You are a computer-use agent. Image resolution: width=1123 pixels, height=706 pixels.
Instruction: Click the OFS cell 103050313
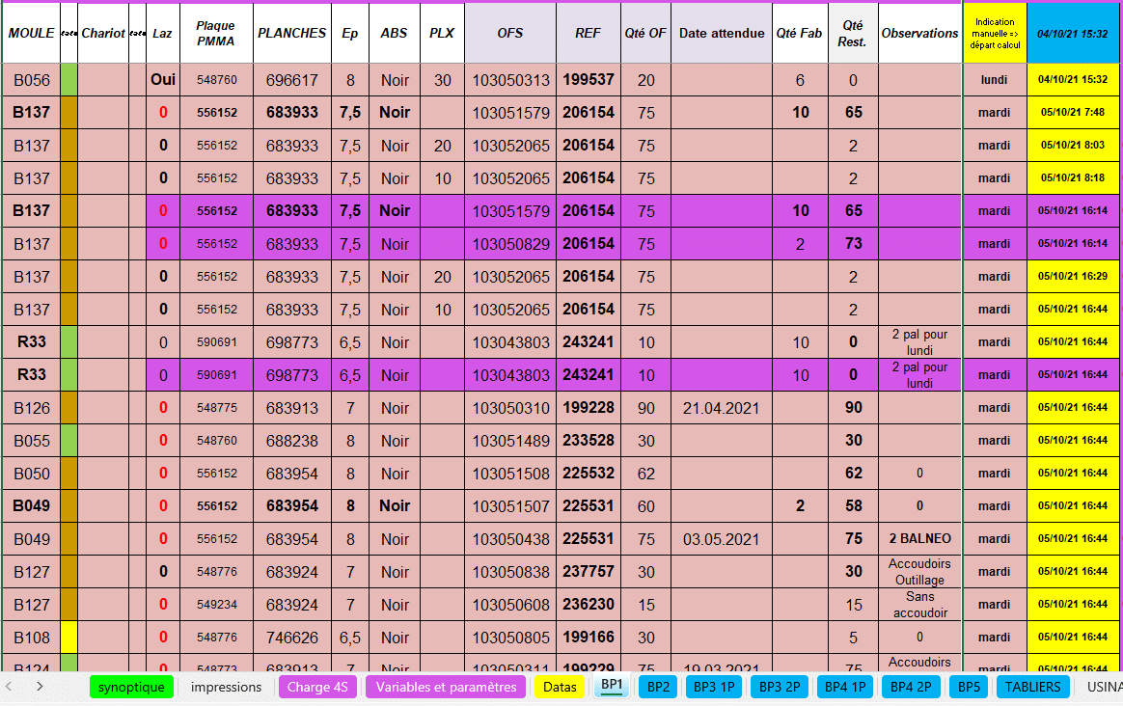tap(509, 80)
